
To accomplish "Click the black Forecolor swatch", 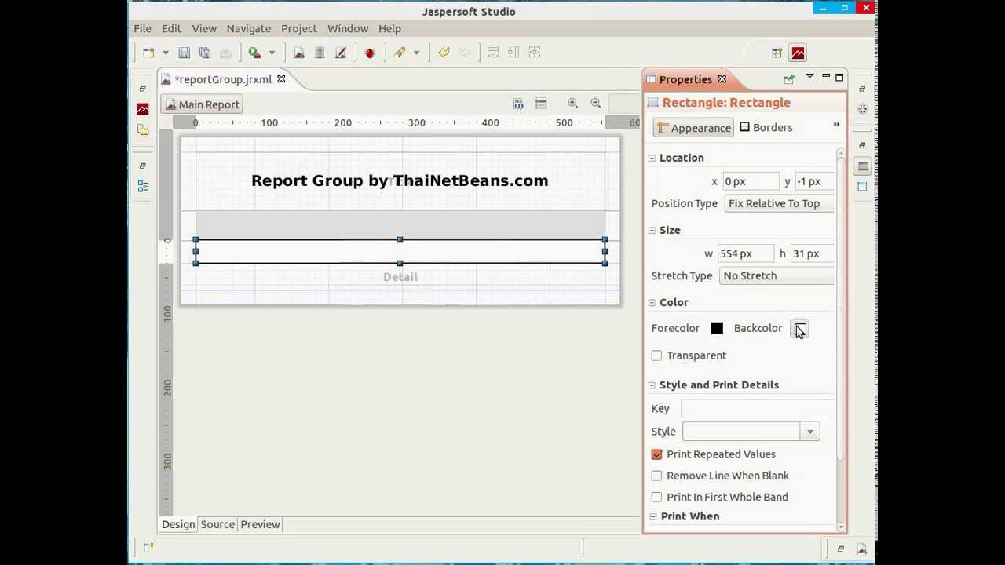I will 717,328.
